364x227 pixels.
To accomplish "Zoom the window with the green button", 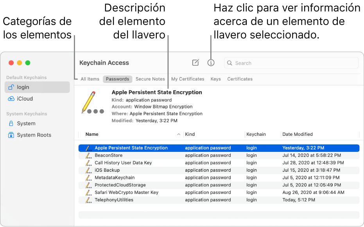I will (28, 63).
